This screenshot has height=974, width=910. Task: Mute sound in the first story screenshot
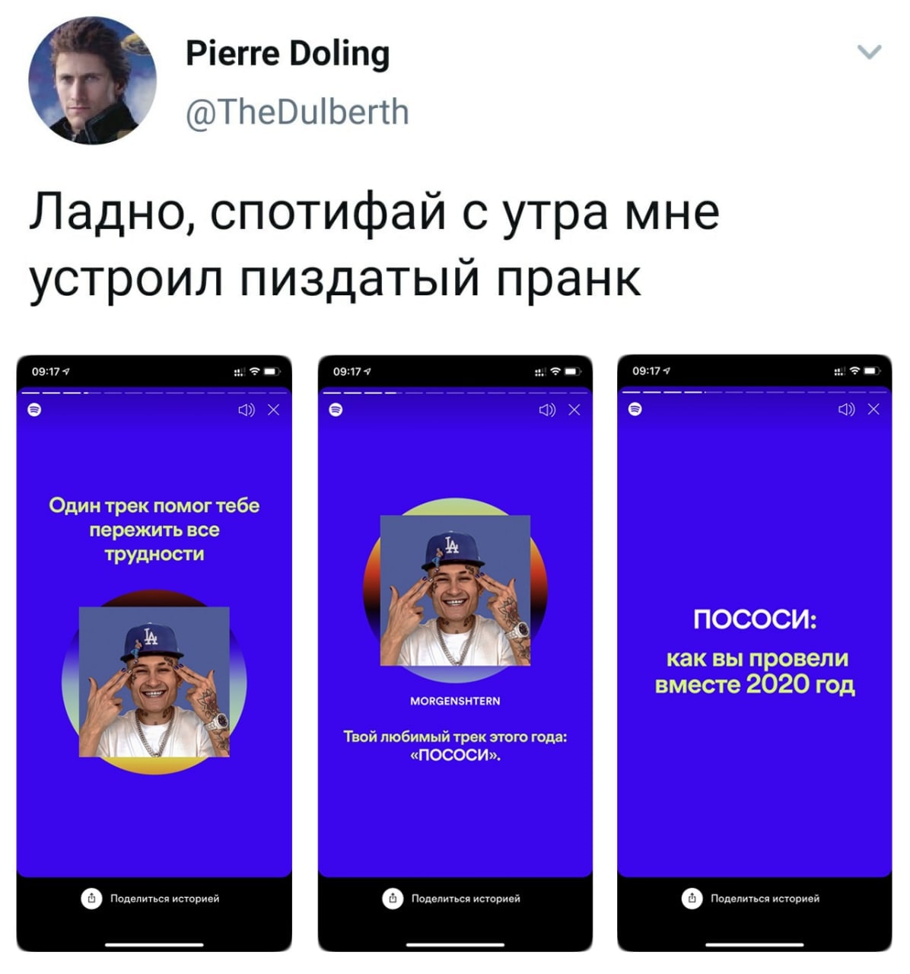247,410
